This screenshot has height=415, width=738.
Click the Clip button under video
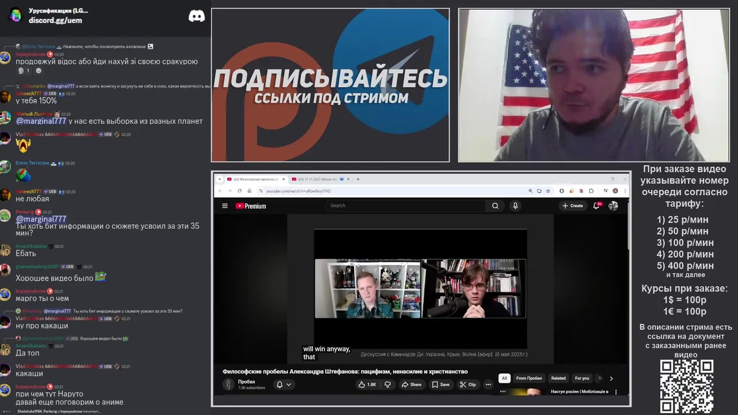tap(468, 384)
